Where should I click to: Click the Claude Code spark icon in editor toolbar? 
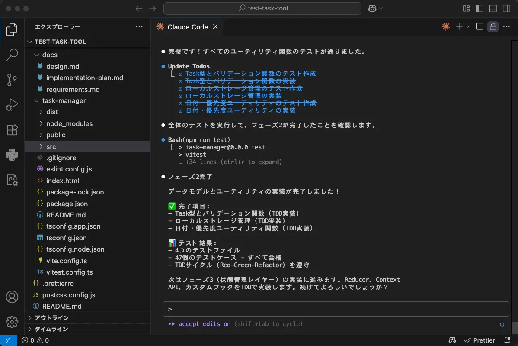point(446,27)
